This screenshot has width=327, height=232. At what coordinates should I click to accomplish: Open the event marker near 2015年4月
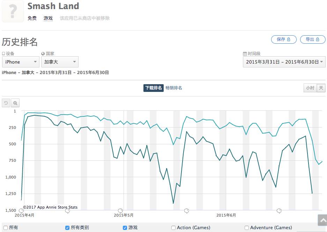pos(21,211)
